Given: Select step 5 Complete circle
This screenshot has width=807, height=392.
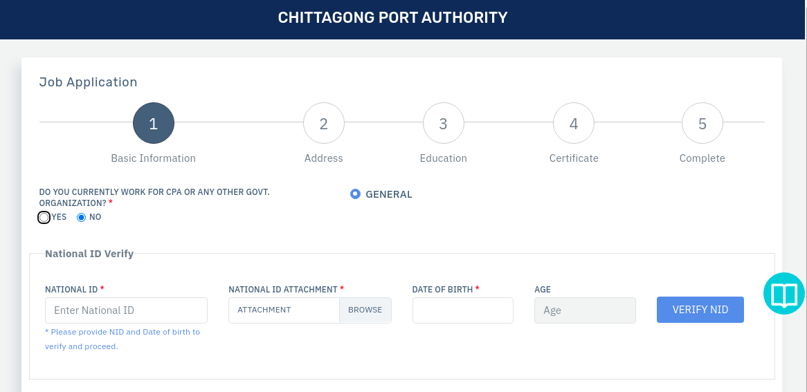Looking at the screenshot, I should pos(702,123).
